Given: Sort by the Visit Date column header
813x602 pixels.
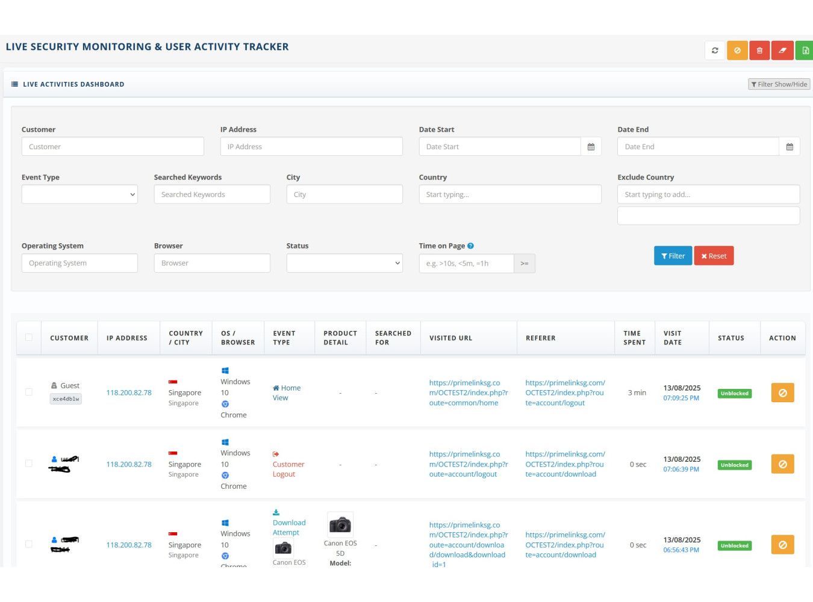Looking at the screenshot, I should pyautogui.click(x=672, y=338).
